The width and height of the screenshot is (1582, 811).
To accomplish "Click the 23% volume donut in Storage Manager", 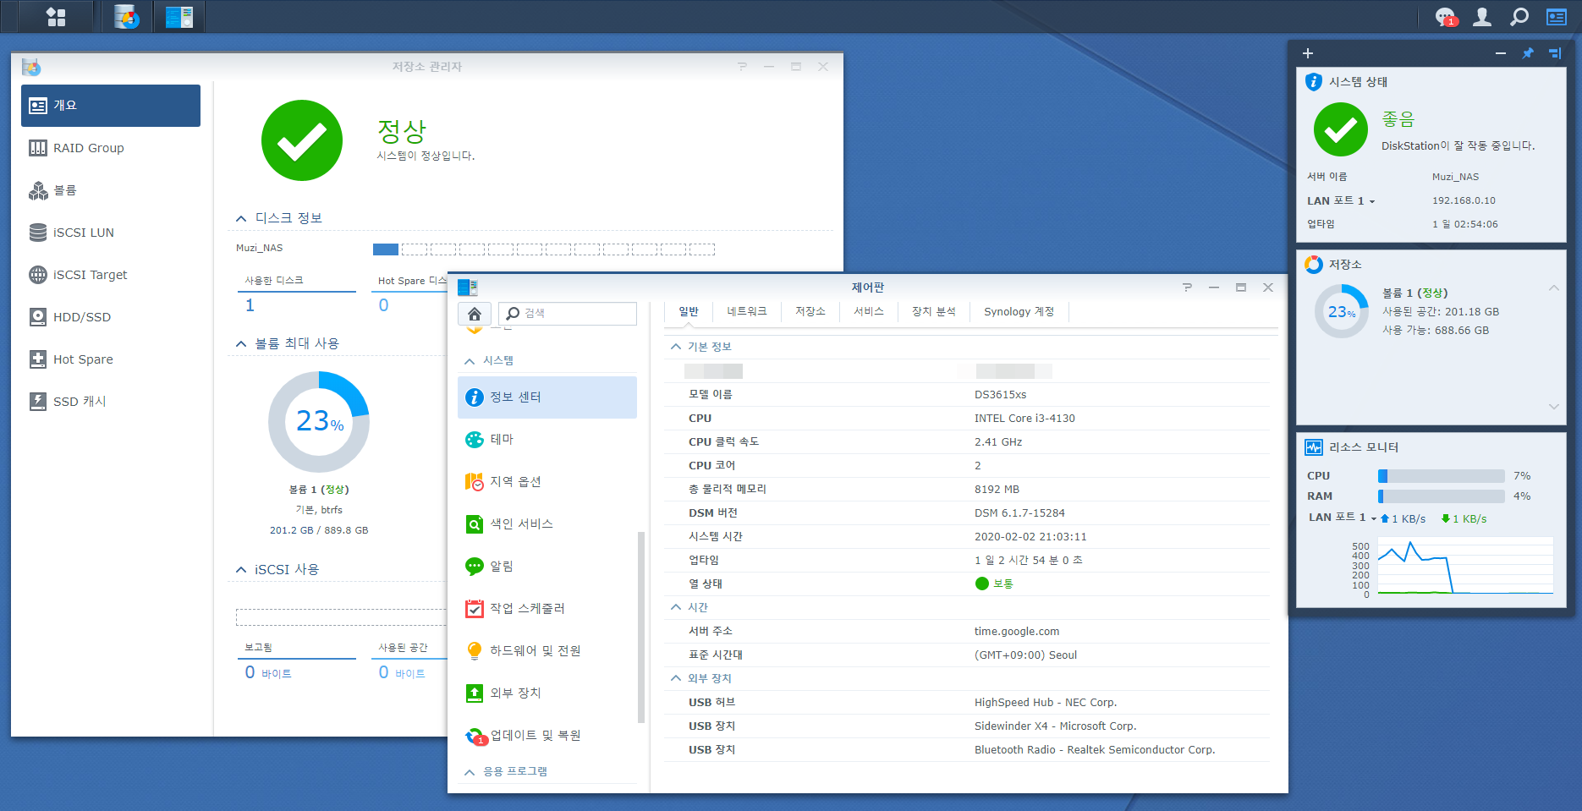I will pos(319,422).
